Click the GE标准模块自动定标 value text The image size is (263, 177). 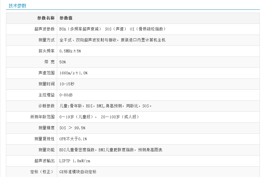tap(78, 172)
